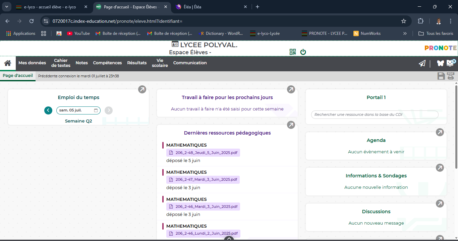The width and height of the screenshot is (458, 241).
Task: Click the page vertical scrollbar
Action: click(x=456, y=127)
